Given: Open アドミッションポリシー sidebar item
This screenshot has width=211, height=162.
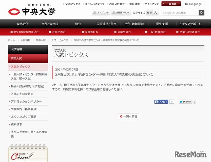Looking at the screenshot, I should pyautogui.click(x=28, y=101).
